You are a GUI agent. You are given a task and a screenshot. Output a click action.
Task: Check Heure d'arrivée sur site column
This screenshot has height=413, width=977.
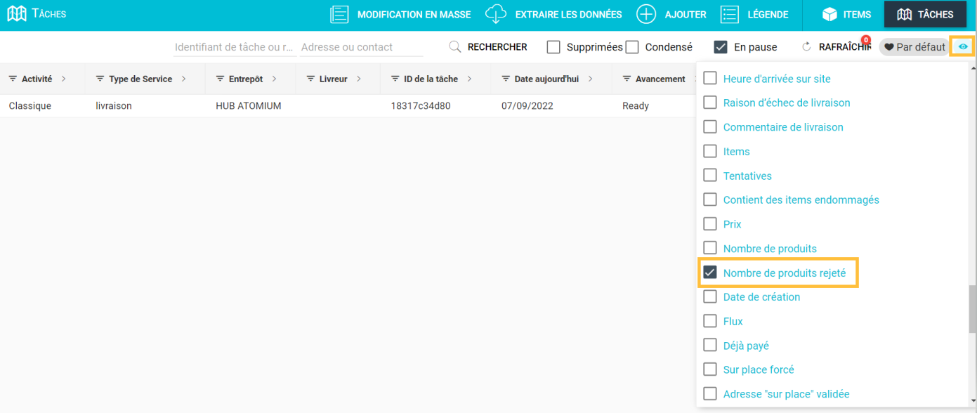point(710,79)
